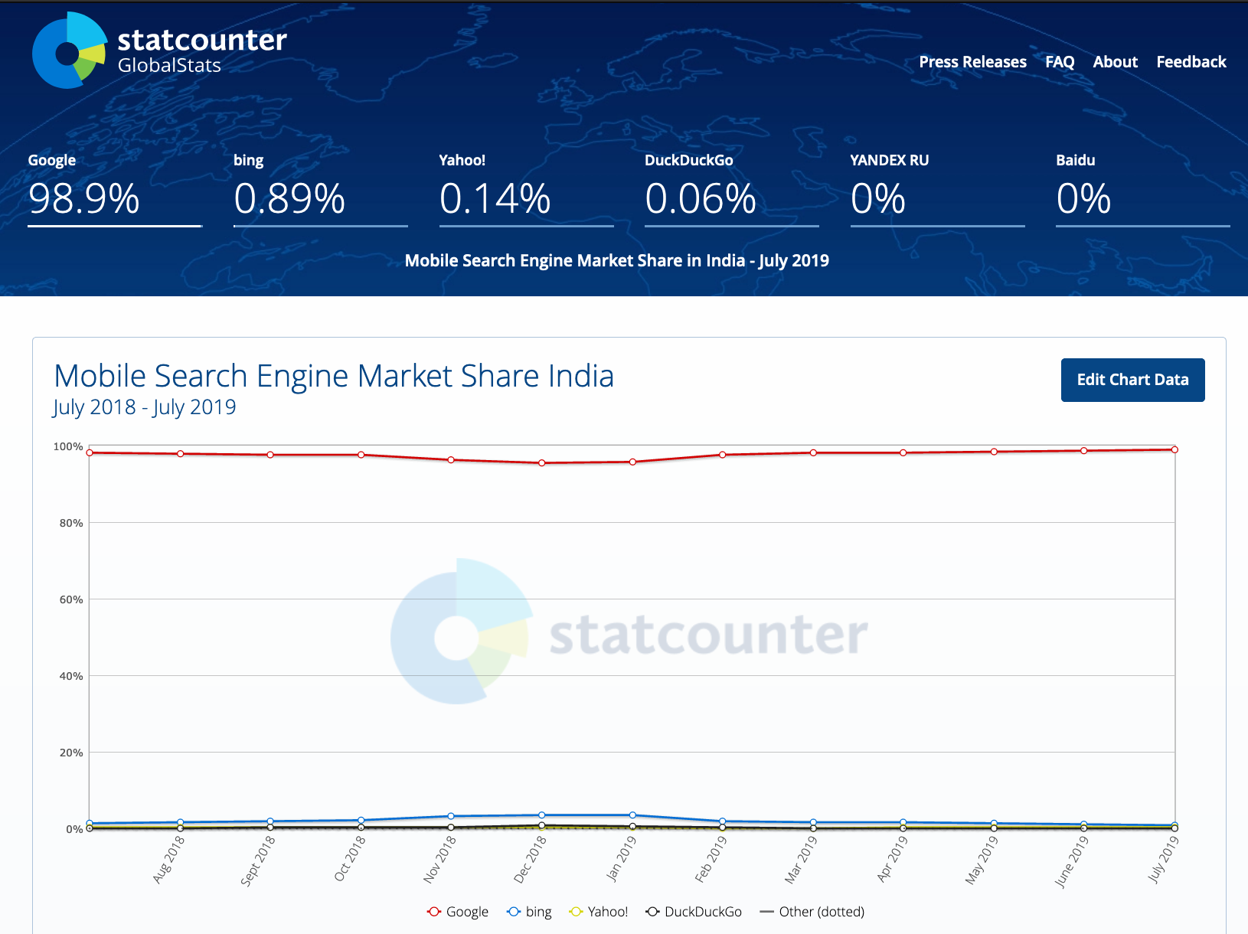
Task: Click the Oct 2018 axis label
Action: [x=351, y=859]
